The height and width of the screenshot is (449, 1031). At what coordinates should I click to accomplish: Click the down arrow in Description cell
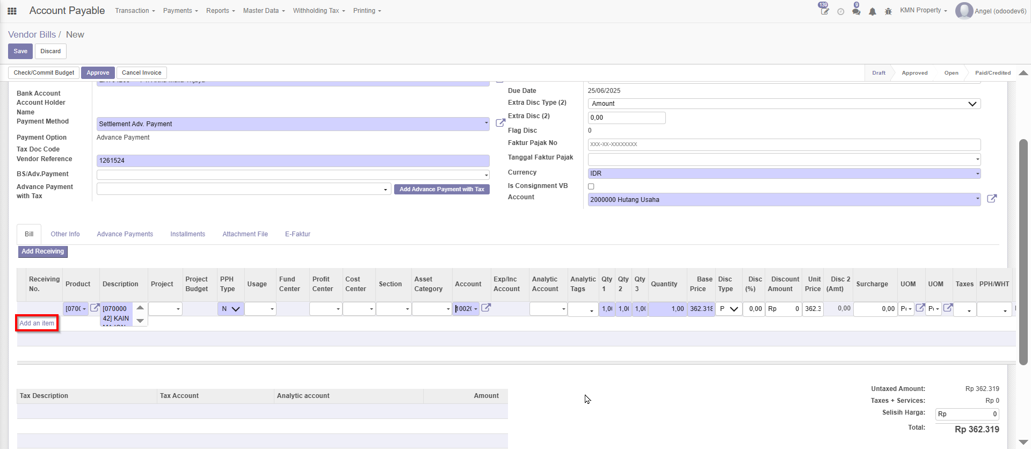click(140, 321)
